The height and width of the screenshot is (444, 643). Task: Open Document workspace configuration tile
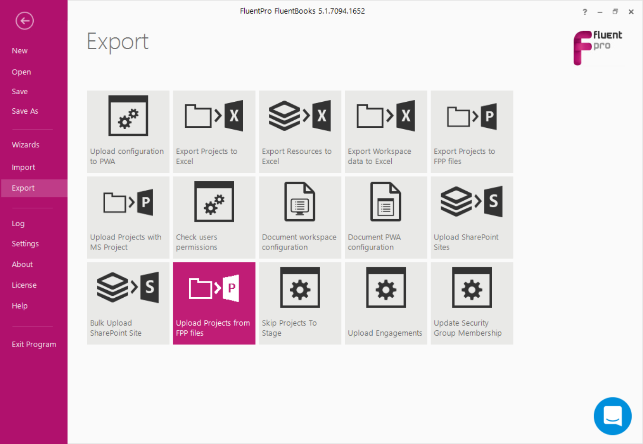[x=300, y=218]
